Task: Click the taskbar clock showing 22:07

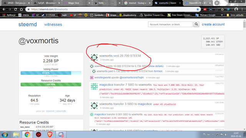Action: [x=236, y=135]
